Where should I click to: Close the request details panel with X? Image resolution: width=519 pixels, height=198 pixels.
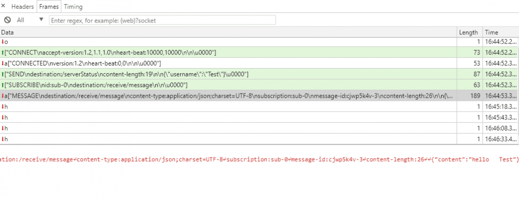coord(3,6)
